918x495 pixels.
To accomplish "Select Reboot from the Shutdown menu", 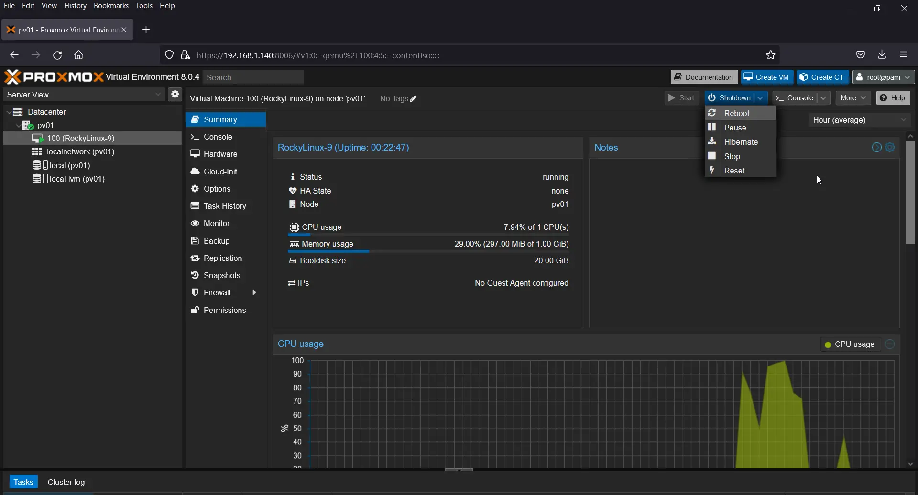I will pyautogui.click(x=740, y=113).
